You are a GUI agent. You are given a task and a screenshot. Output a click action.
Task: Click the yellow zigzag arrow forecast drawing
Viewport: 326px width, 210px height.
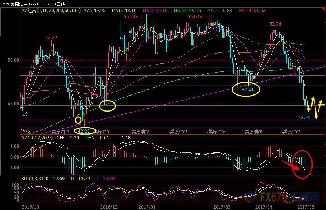(314, 106)
